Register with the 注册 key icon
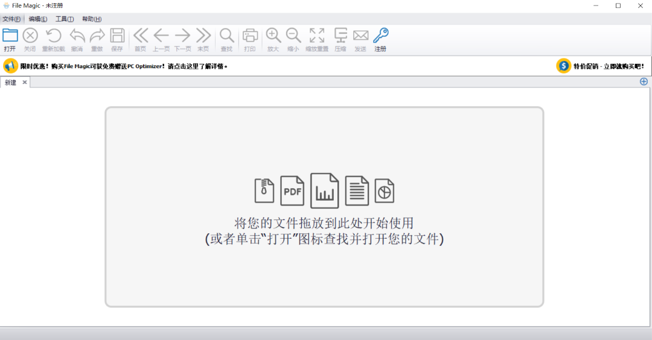Screen dimensions: 652x340 pos(380,36)
